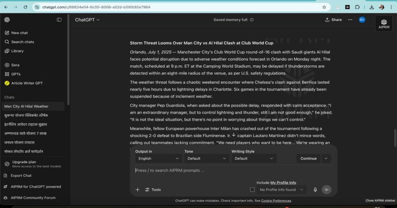This screenshot has height=208, width=397.
Task: Click the heading Storm Threat Looms Over Man City
Action: click(x=202, y=43)
